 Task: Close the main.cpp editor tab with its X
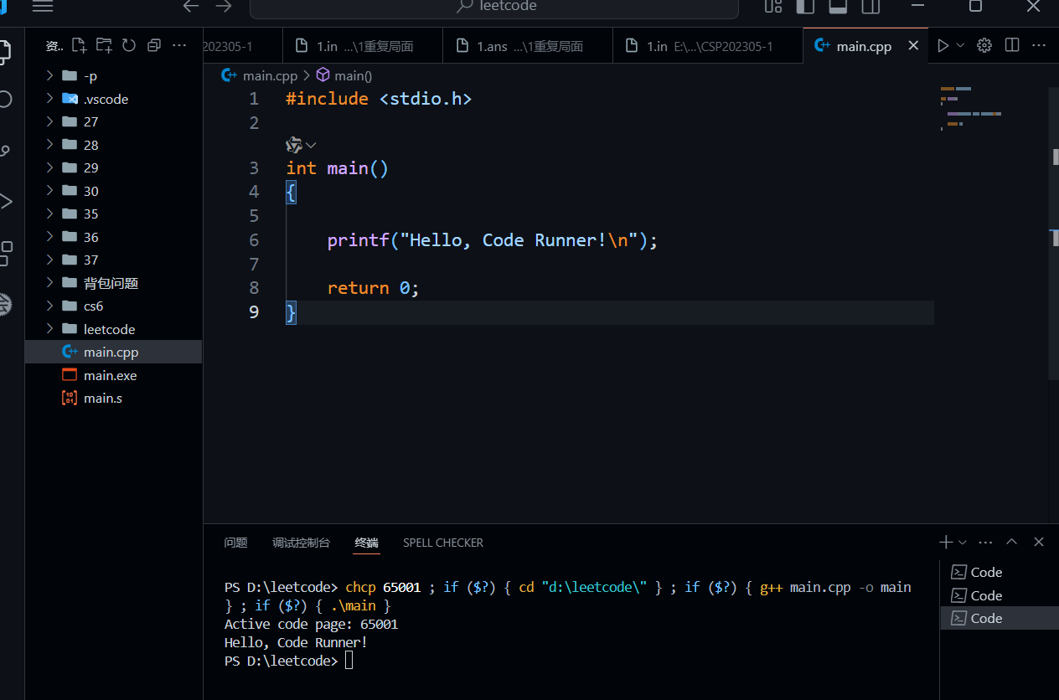(x=913, y=46)
